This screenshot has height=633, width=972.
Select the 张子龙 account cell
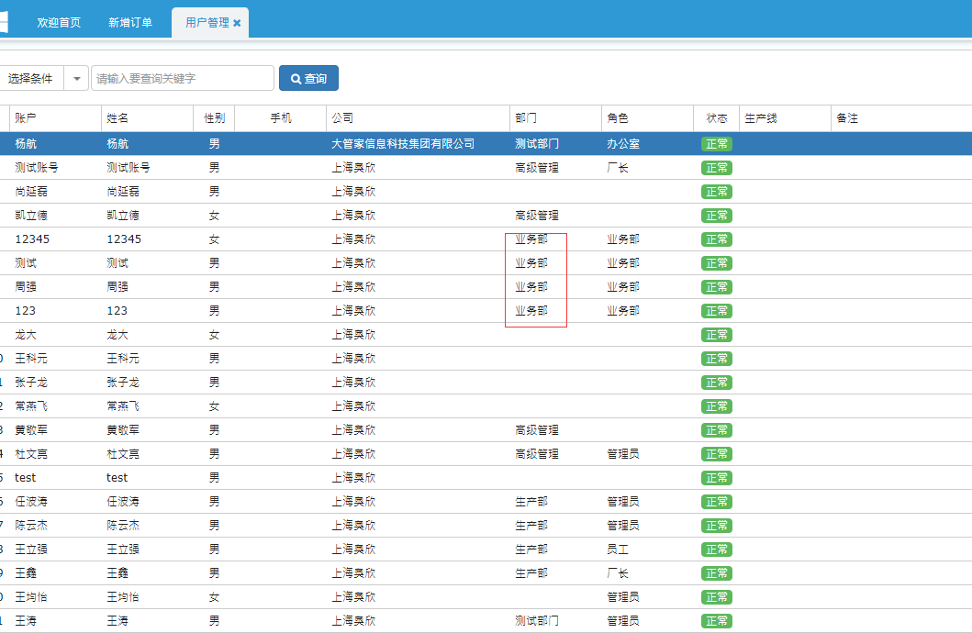(31, 383)
